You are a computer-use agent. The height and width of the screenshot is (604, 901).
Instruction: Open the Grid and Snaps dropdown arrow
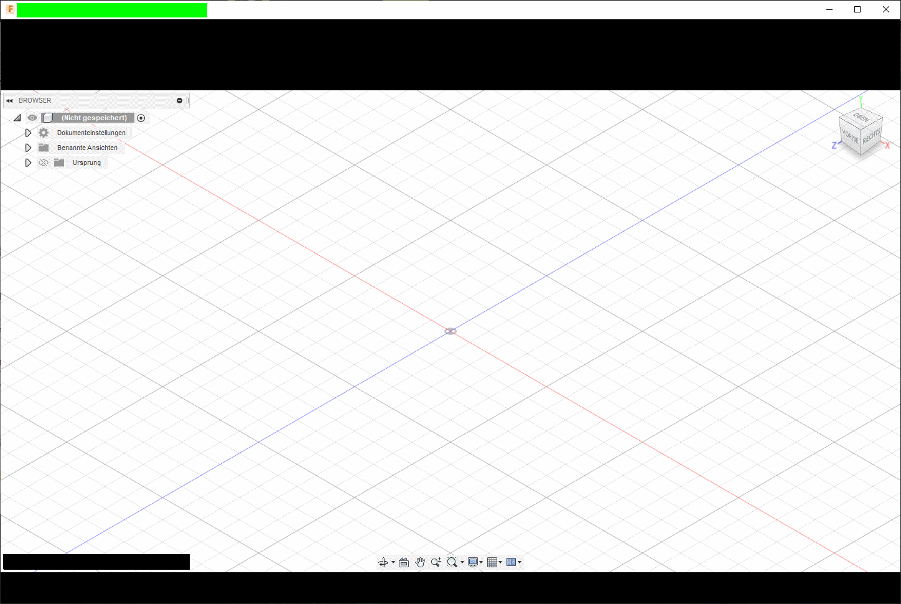click(x=500, y=562)
